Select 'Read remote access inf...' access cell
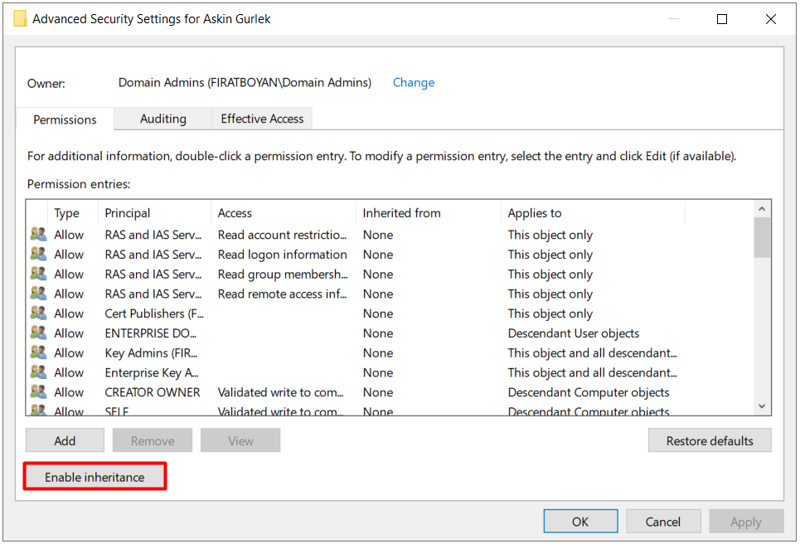 tap(282, 294)
